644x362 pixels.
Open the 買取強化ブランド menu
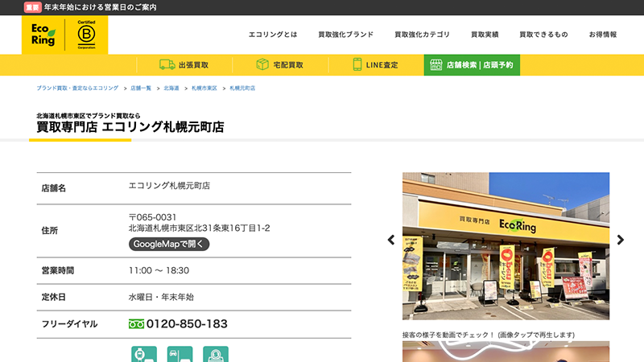pyautogui.click(x=345, y=35)
